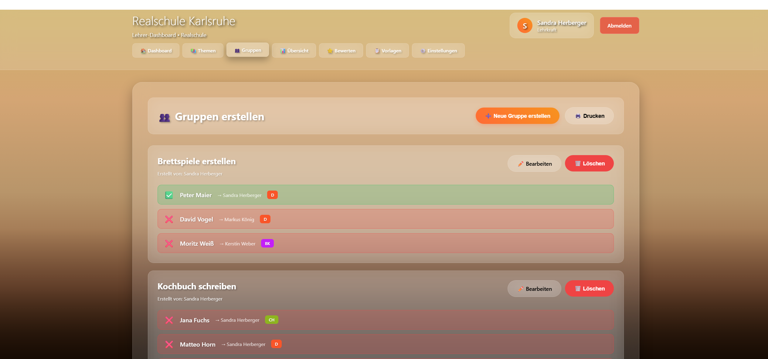Select the Bewerten star icon

330,51
